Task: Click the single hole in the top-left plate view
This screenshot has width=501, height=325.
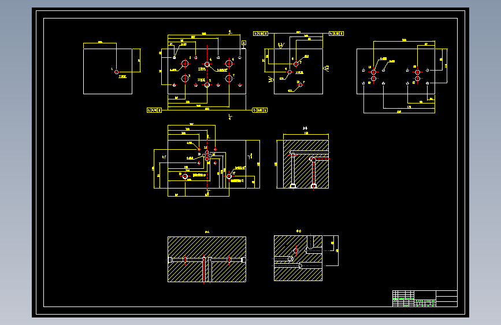Action: click(116, 72)
